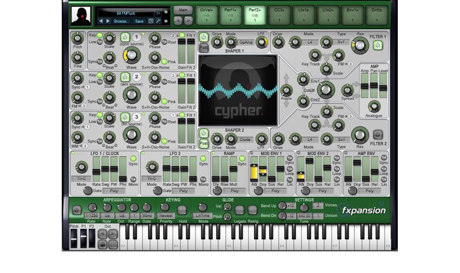Toggle LFO 1 Sync LED
Viewport: 460px width, 273px height.
[133, 158]
